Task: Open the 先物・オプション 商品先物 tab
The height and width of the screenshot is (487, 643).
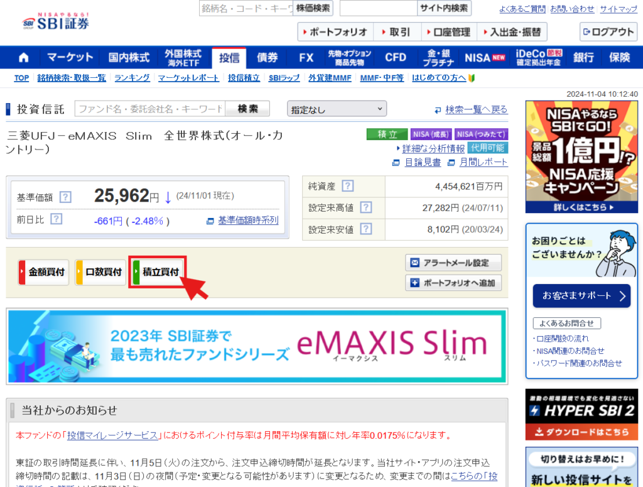Action: pos(349,57)
